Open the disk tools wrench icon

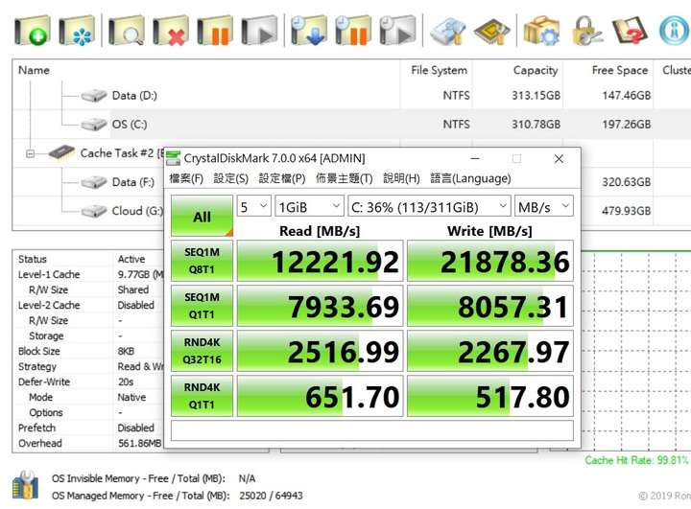click(x=447, y=30)
